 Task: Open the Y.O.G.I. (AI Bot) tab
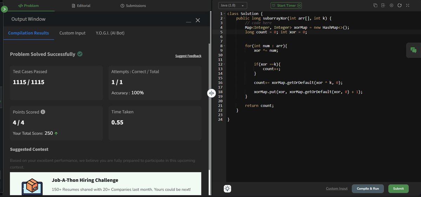(x=110, y=33)
